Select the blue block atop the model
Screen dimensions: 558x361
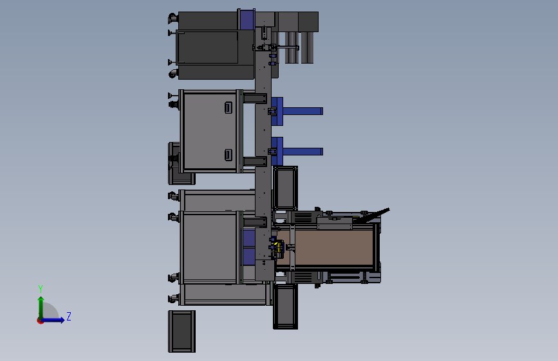pyautogui.click(x=247, y=21)
